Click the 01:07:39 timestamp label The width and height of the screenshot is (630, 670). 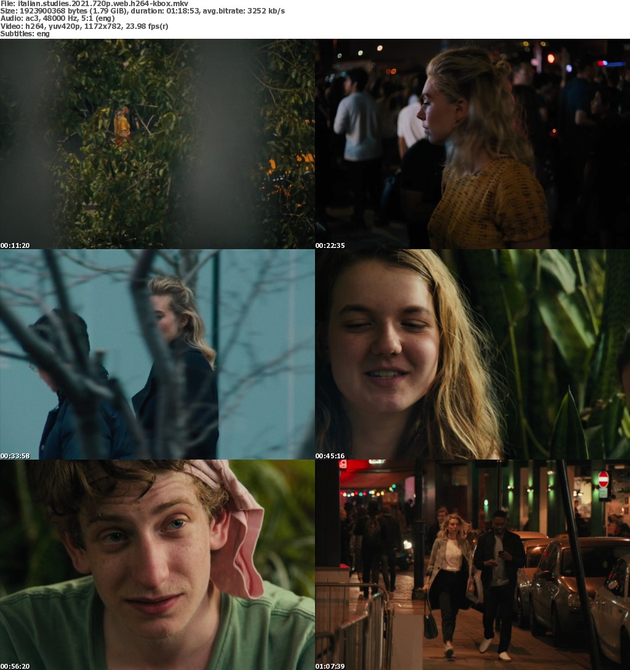tap(330, 666)
